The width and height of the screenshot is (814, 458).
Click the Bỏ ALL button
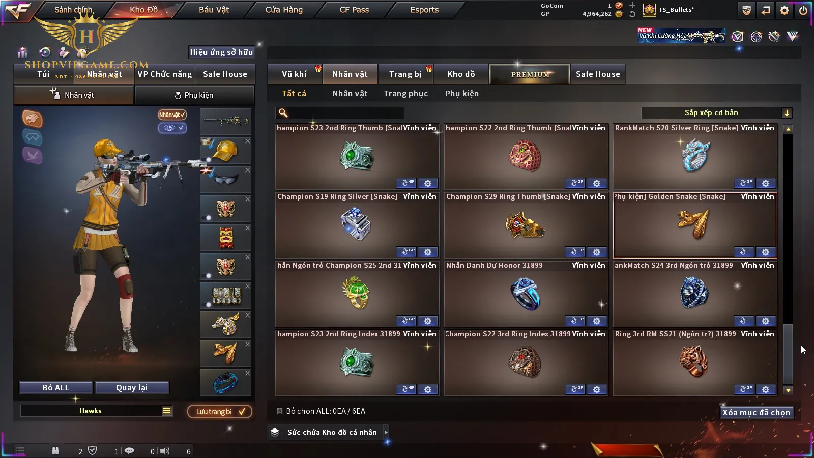[56, 388]
